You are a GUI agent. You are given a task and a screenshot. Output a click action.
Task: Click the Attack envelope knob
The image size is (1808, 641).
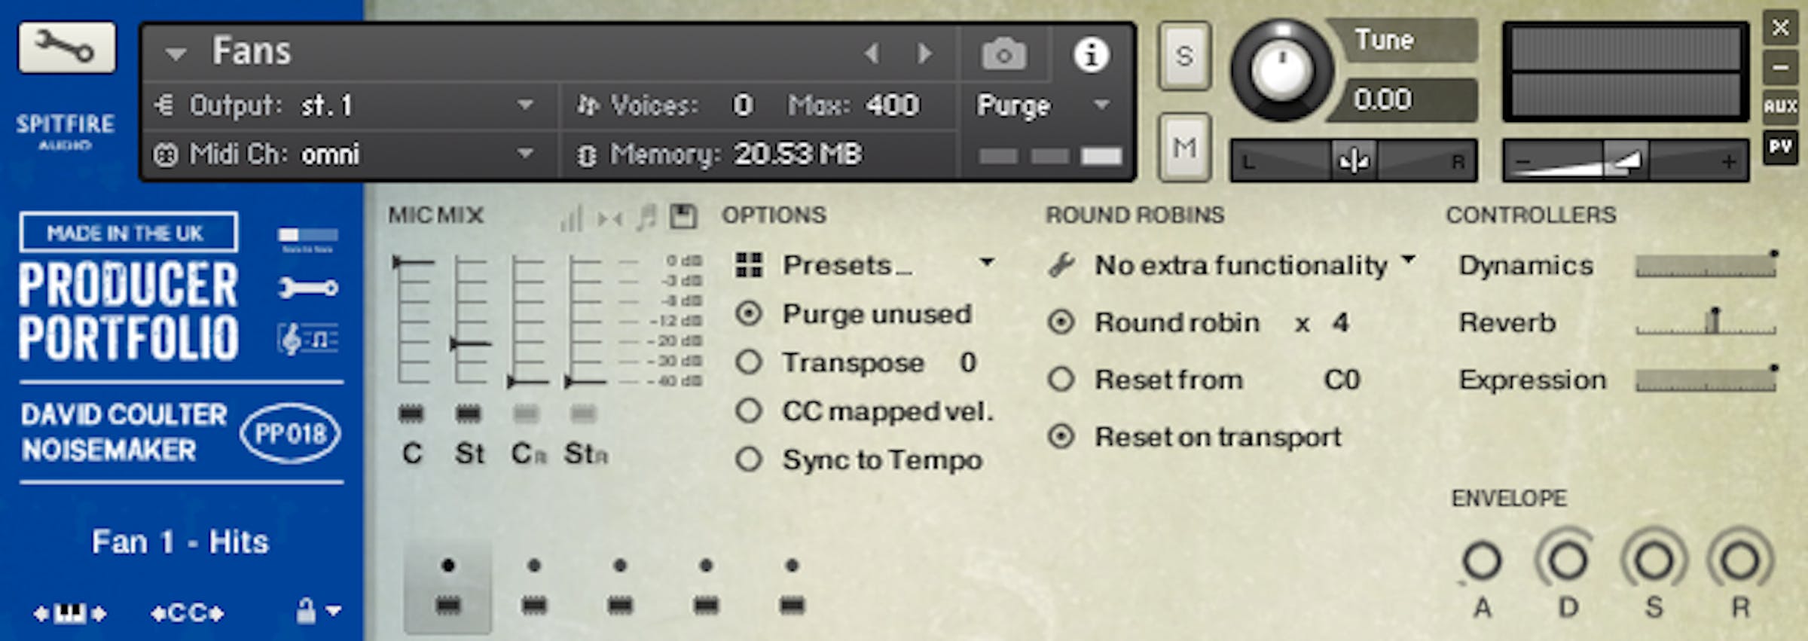1482,561
